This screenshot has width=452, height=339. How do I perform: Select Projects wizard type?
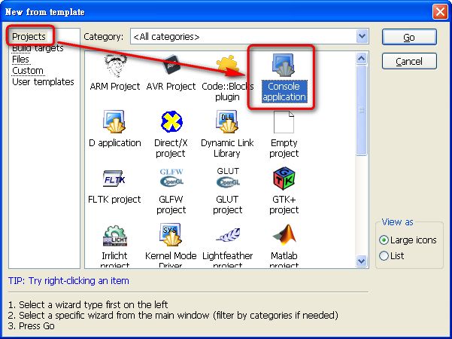[29, 37]
